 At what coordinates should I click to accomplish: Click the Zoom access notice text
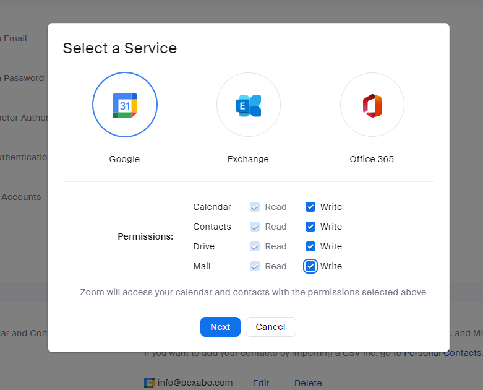pos(253,292)
